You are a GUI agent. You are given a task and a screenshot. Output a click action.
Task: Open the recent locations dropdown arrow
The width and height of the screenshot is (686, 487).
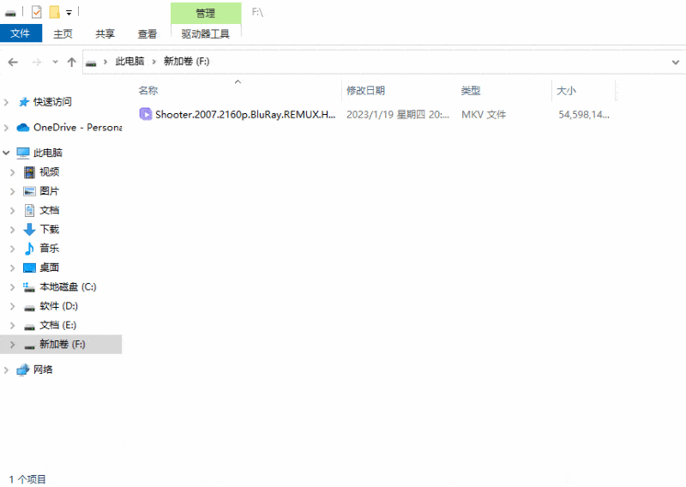tap(55, 62)
